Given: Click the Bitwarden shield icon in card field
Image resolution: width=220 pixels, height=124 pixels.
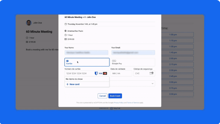Looking at the screenshot, I should pyautogui.click(x=96, y=73).
